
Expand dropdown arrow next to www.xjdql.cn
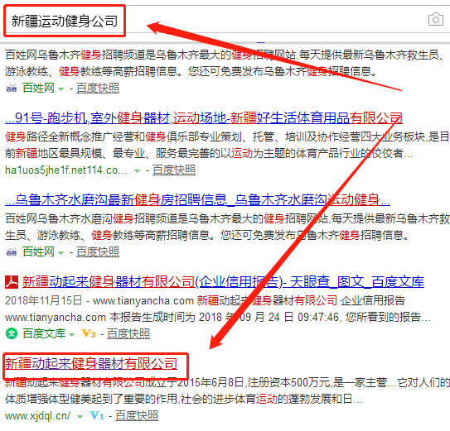(80, 416)
